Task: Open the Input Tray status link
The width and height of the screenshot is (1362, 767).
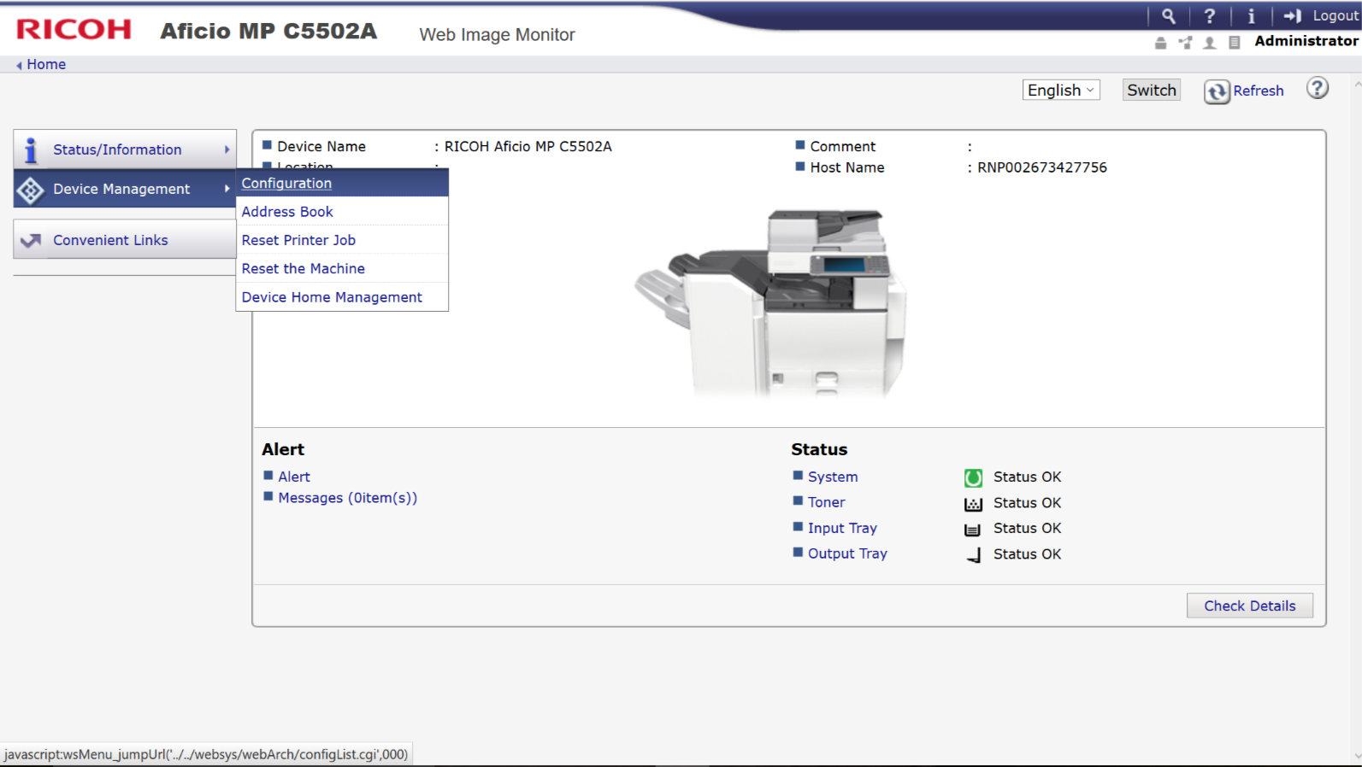Action: tap(842, 528)
